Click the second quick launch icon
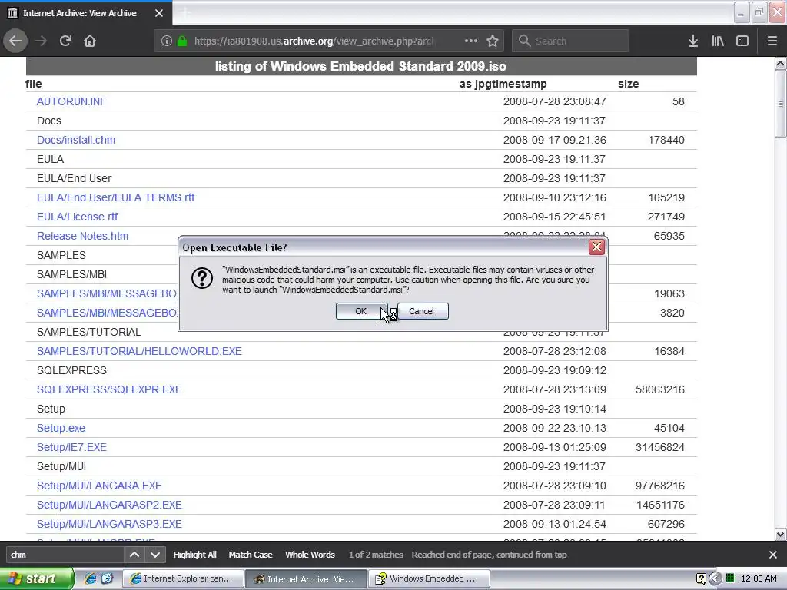Viewport: 787px width, 590px height. 108,578
